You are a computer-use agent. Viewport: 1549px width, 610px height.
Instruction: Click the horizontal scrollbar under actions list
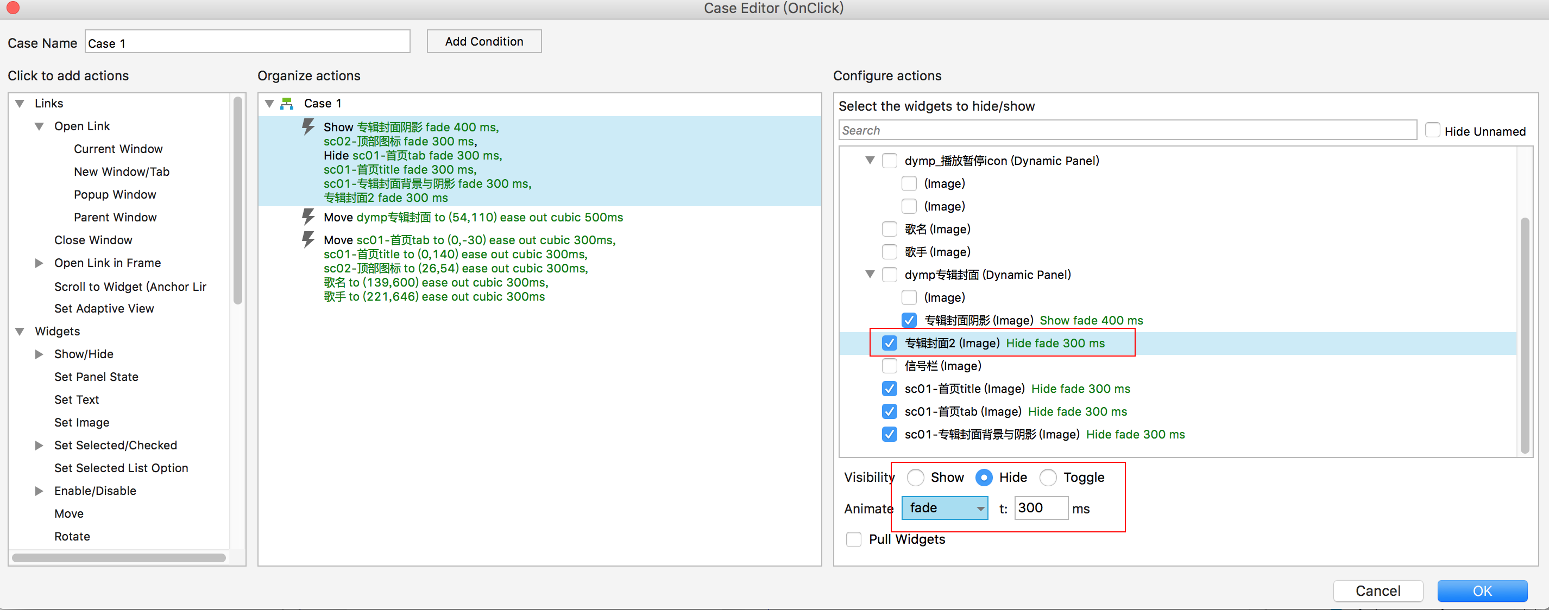[x=119, y=558]
